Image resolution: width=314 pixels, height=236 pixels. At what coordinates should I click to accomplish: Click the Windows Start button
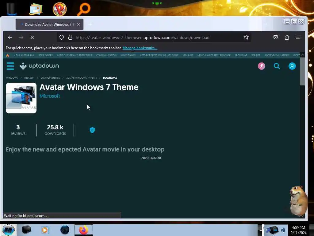coord(8,230)
